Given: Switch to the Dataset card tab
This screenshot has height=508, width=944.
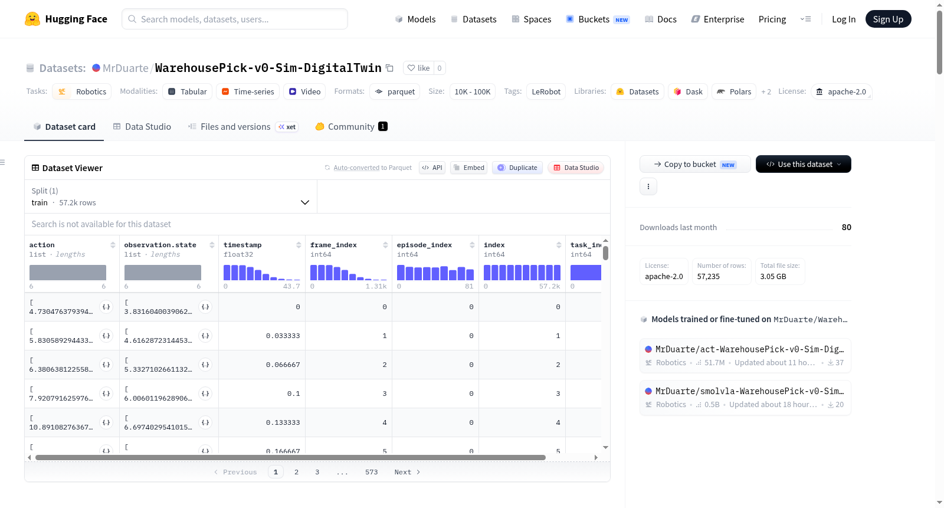Looking at the screenshot, I should click(x=64, y=127).
